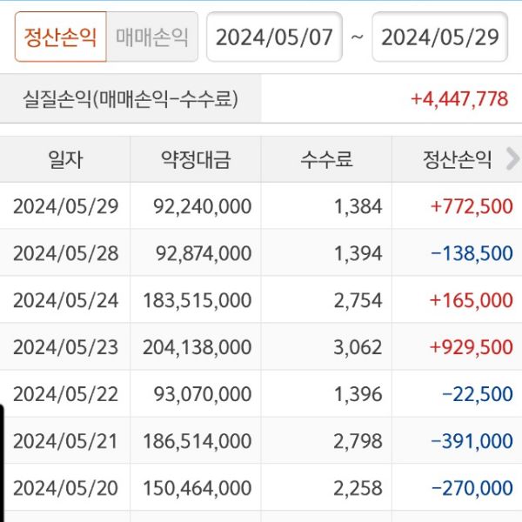This screenshot has height=522, width=522.
Task: Click the 실질손익(매매손익-수수료) label
Action: pyautogui.click(x=130, y=99)
